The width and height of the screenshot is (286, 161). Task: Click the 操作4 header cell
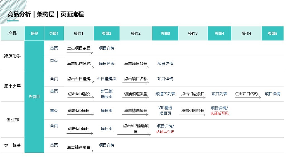coord(246,33)
